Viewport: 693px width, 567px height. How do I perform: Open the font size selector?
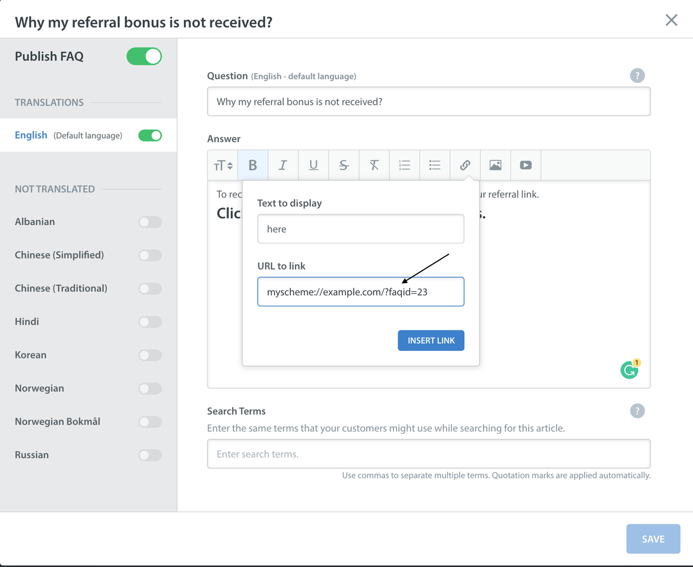pyautogui.click(x=222, y=165)
